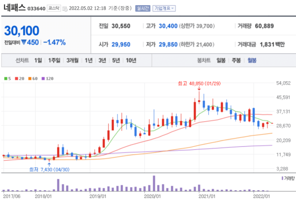Select the 10년 line chart tab
The width and height of the screenshot is (296, 201).
[131, 60]
